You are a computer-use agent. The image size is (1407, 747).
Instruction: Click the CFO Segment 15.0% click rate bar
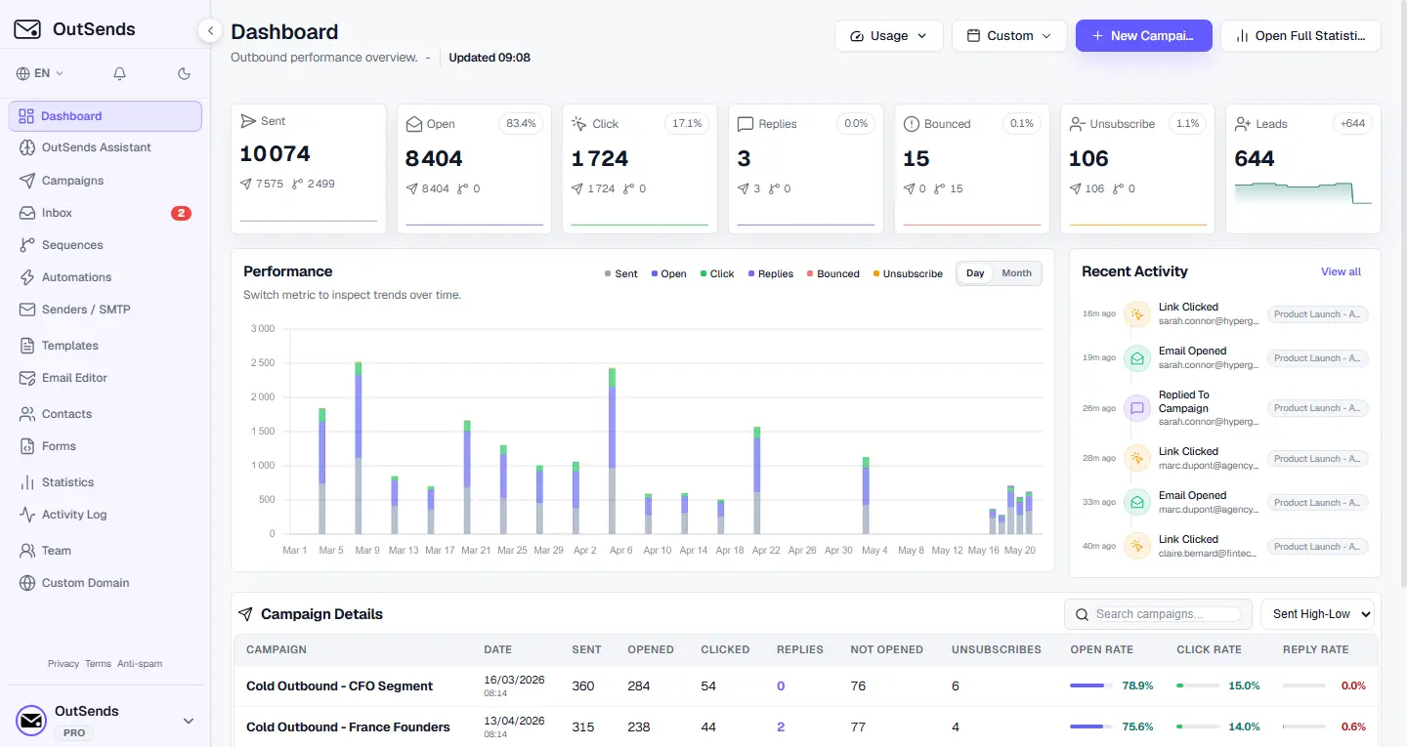tap(1197, 686)
